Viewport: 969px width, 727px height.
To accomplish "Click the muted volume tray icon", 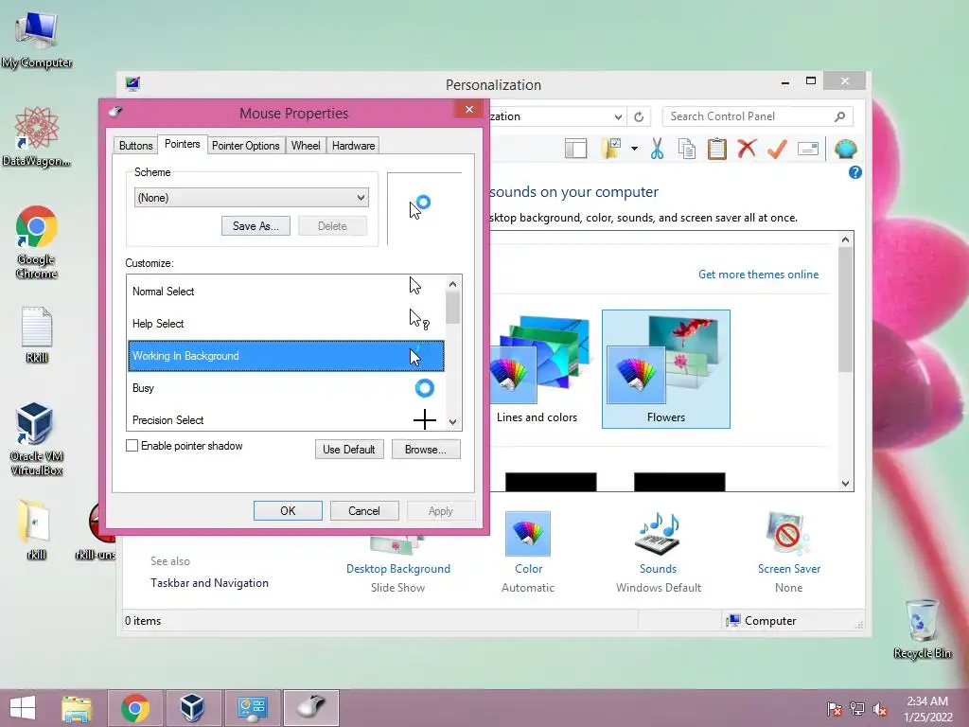I will [880, 709].
